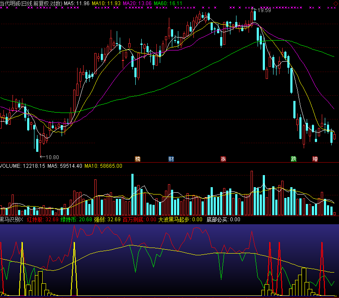Select the yellow MA10: 11.93 label
The image size is (339, 298).
(x=106, y=3)
